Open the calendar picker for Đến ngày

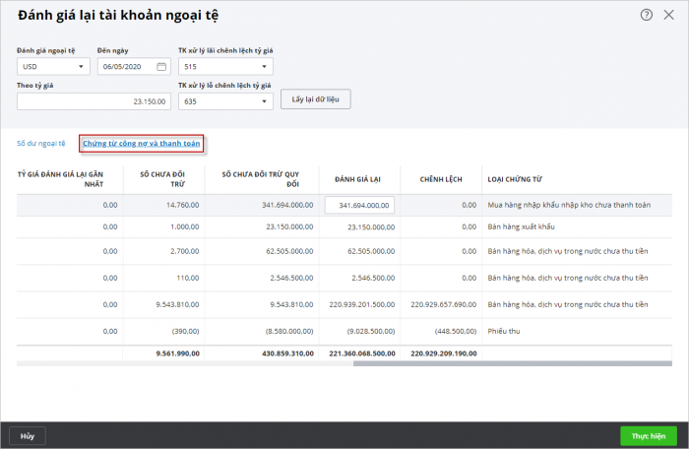pos(161,67)
